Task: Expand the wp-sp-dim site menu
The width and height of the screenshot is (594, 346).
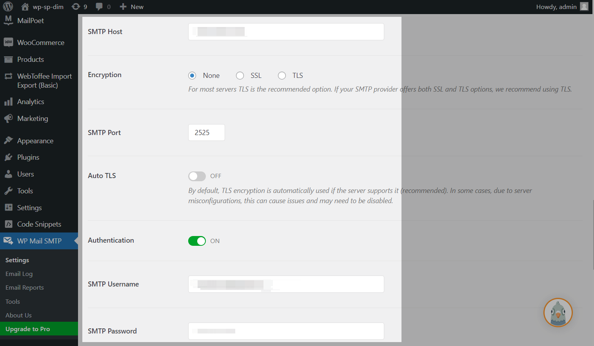Action: tap(42, 7)
